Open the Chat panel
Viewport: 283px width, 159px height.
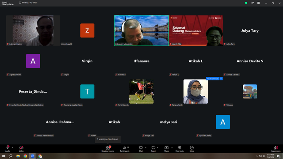pos(141,149)
